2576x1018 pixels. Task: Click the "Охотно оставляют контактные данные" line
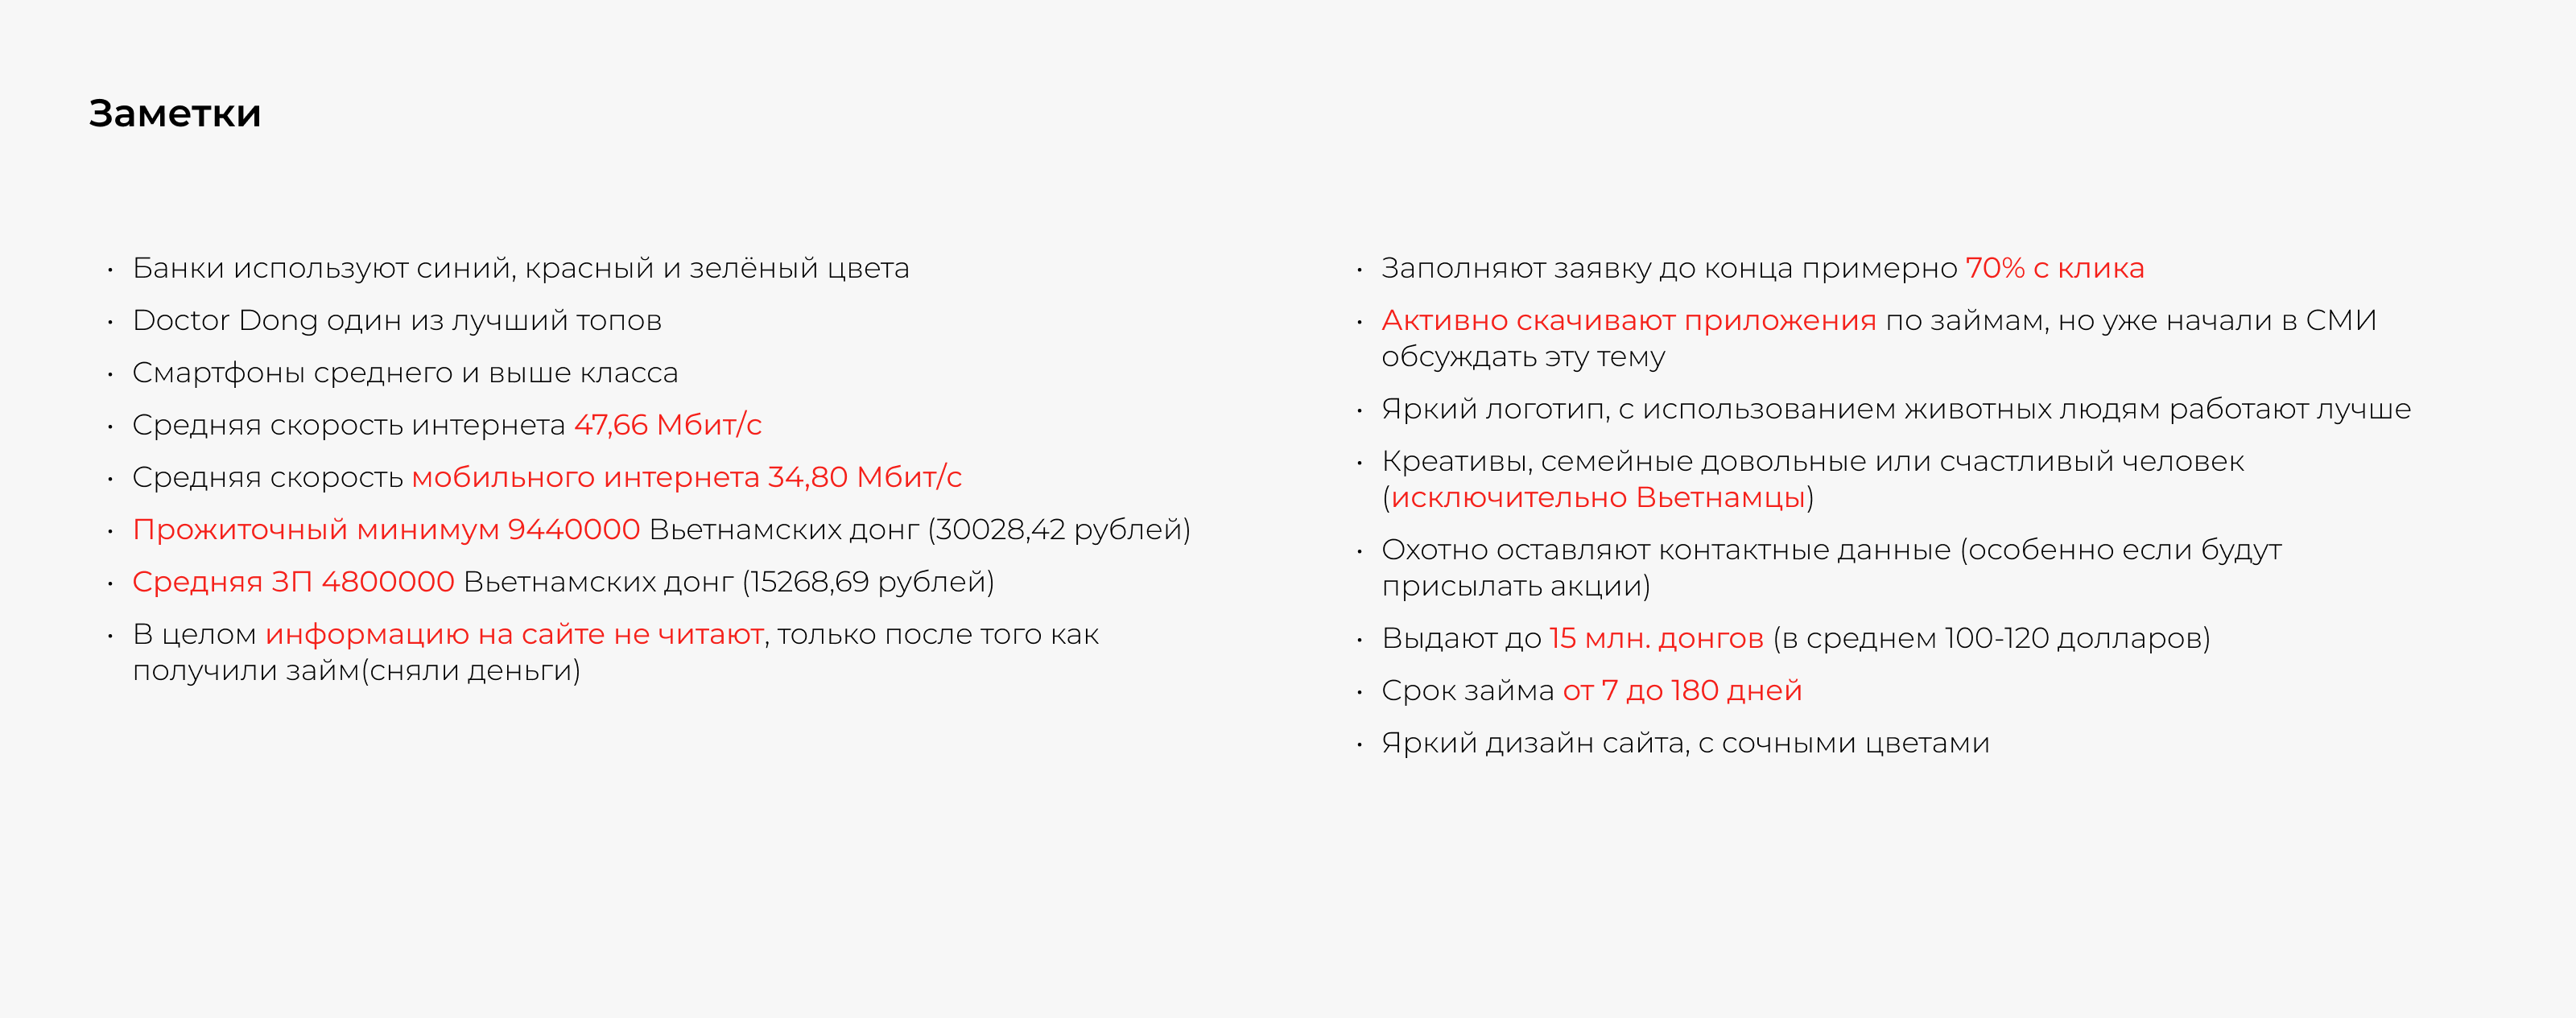pos(1830,550)
